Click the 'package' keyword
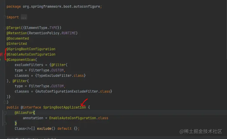The image size is (227, 139). (x=14, y=7)
